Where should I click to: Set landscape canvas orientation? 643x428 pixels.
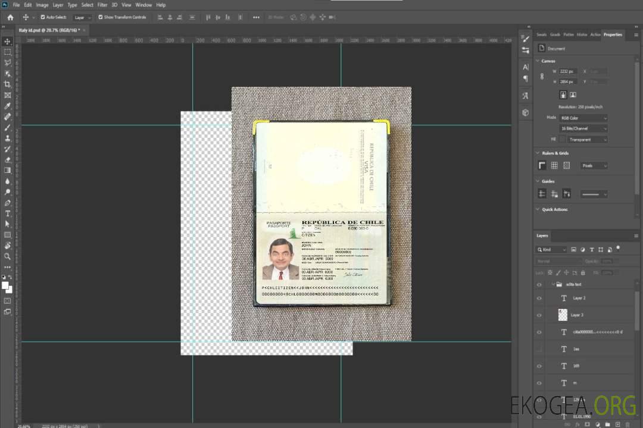573,95
